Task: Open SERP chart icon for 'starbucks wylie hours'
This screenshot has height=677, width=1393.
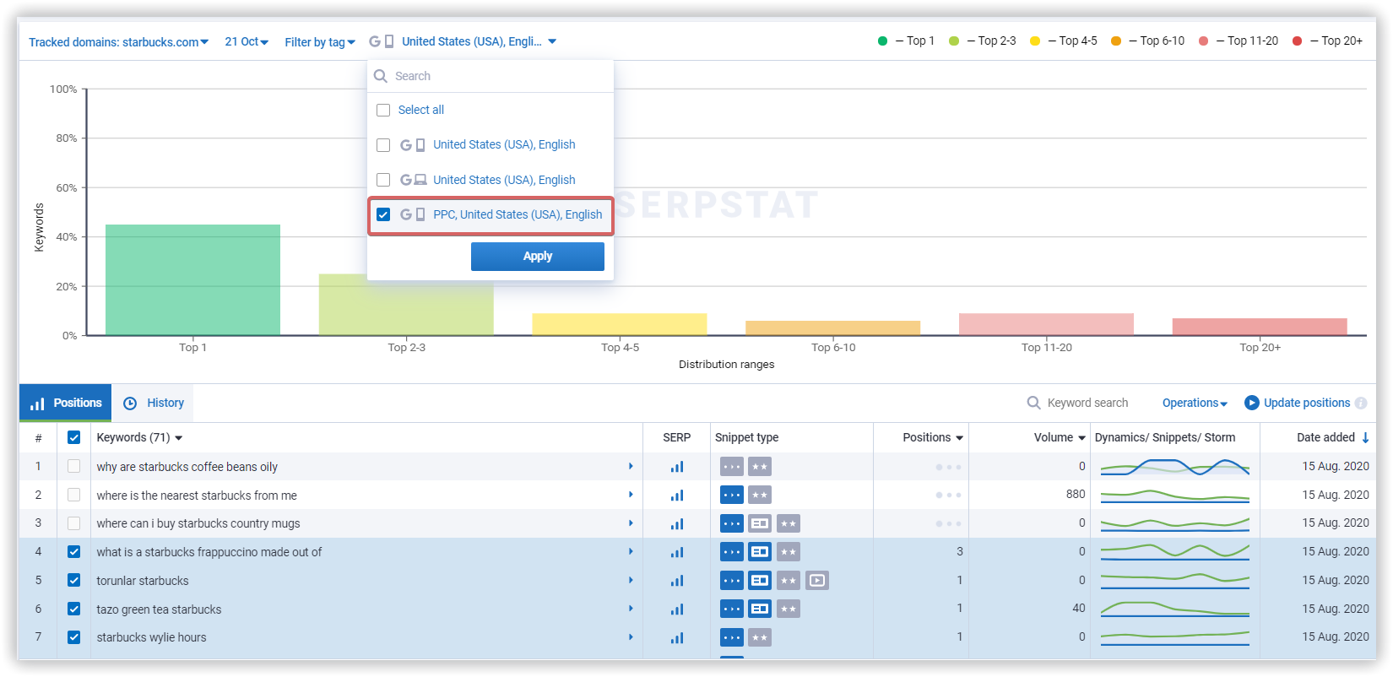Action: tap(677, 637)
